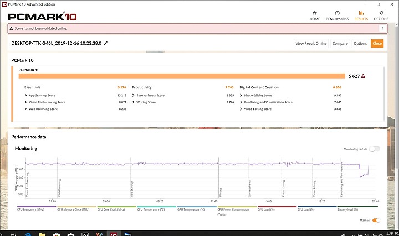Open Microsoft Store from the taskbar
The height and width of the screenshot is (236, 399).
(57, 234)
